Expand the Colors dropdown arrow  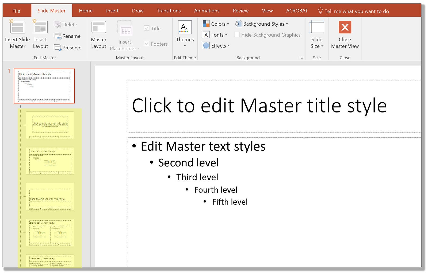228,24
